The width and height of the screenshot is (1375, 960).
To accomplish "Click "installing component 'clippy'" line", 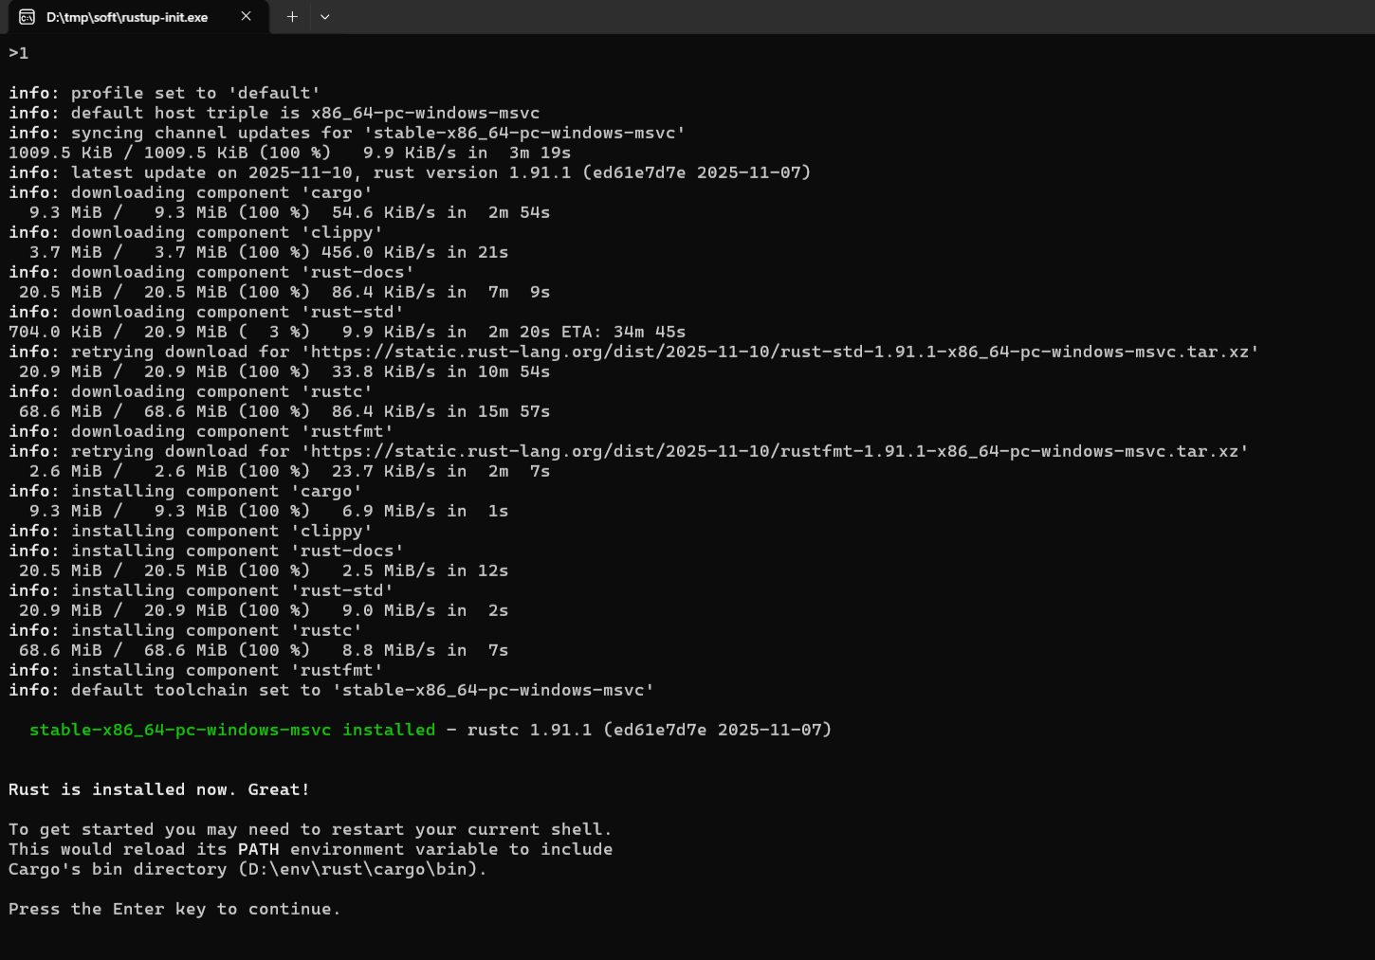I will pos(191,531).
